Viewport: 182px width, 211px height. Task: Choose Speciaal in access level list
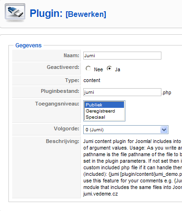[104, 117]
